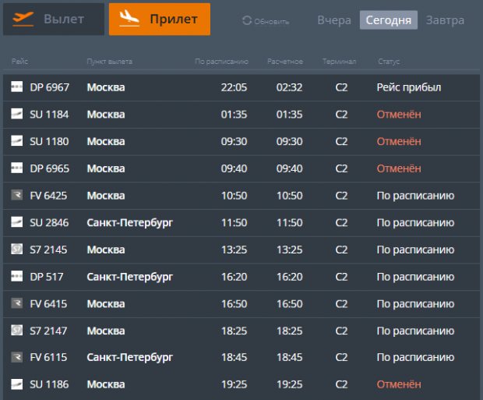The width and height of the screenshot is (483, 400).
Task: Click the S7 logo for S7 2147
Action: [17, 330]
